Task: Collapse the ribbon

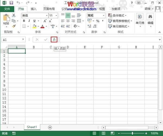Action: [x=159, y=32]
